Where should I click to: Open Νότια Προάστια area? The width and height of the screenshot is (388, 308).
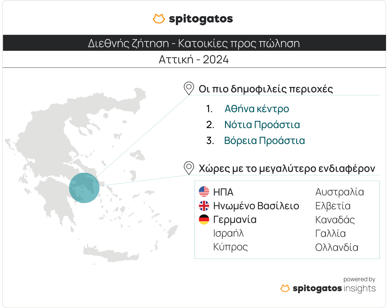tap(262, 125)
